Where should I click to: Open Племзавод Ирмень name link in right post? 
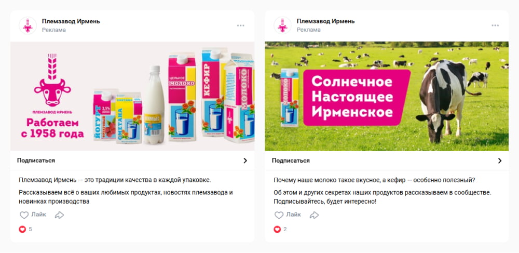pos(326,21)
